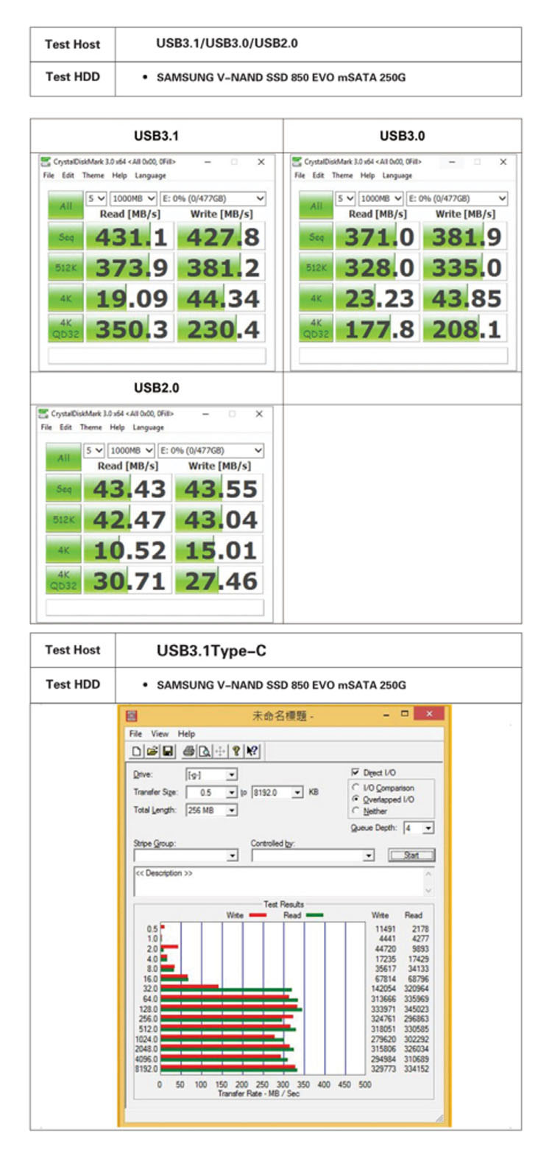Select the Neither radio button
The width and height of the screenshot is (552, 1156).
(x=355, y=811)
